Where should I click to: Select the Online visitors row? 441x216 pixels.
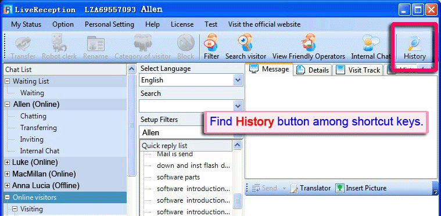[x=65, y=197]
